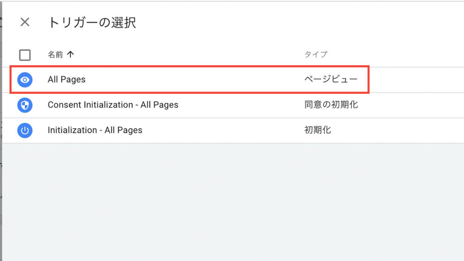This screenshot has height=261, width=464.
Task: Click the 初期化 type cell
Action: [318, 130]
